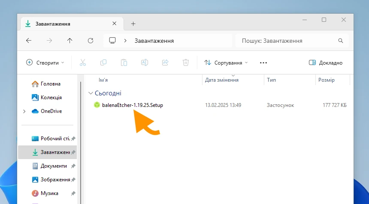Select OneDrive in the navigation pane

(x=47, y=111)
